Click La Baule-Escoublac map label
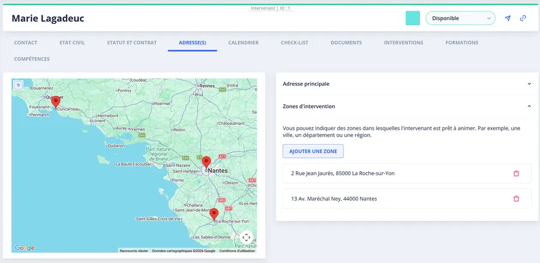The height and width of the screenshot is (263, 540). pyautogui.click(x=133, y=164)
